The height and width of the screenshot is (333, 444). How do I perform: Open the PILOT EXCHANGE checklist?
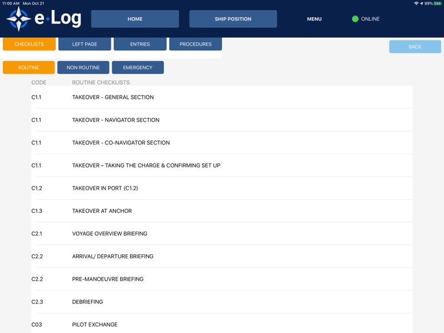[x=222, y=324]
